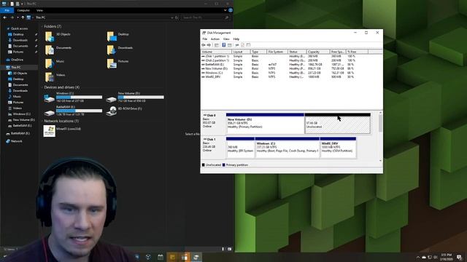The height and width of the screenshot is (262, 467).
Task: Select the New Volume (D:) drive icon under Devices and drives
Action: click(111, 99)
